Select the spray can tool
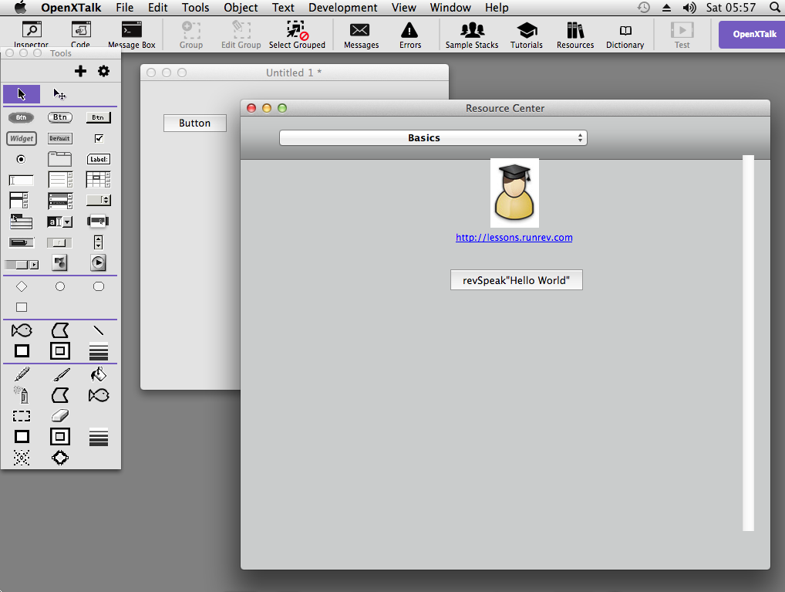The image size is (785, 592). coord(22,395)
